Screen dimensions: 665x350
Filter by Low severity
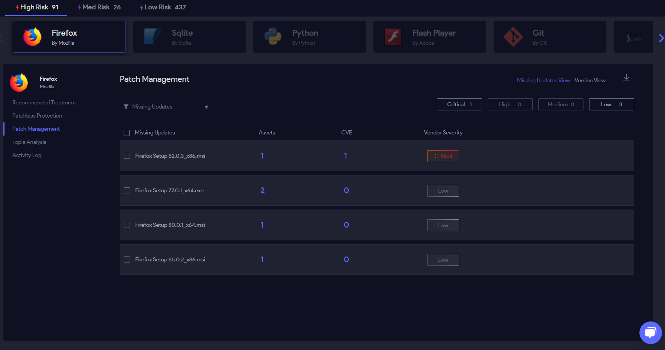611,104
